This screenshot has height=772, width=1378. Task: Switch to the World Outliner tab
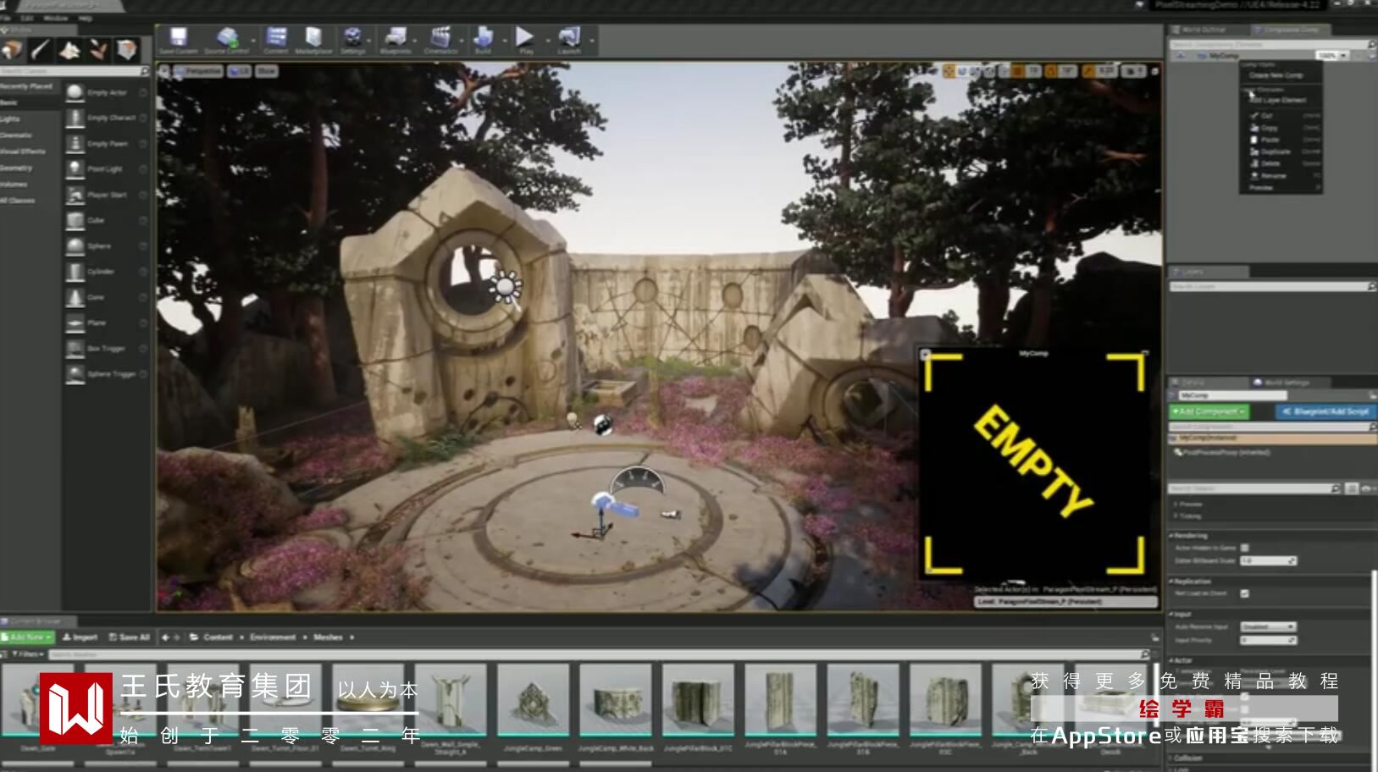(x=1204, y=30)
